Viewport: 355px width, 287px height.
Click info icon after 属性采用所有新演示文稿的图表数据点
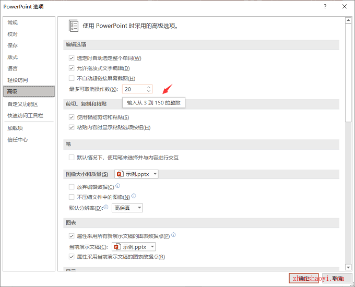(x=173, y=235)
